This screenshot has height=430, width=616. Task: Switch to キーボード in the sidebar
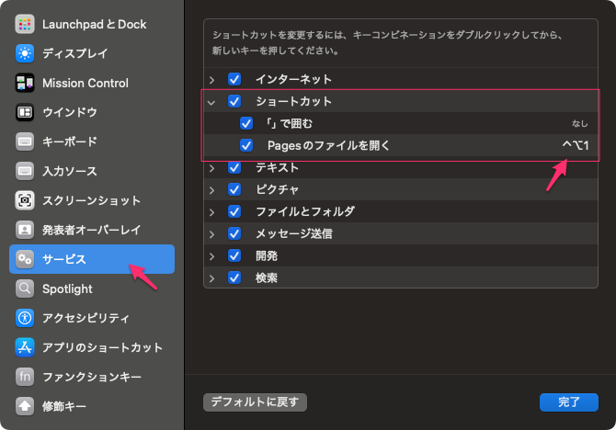pyautogui.click(x=69, y=141)
